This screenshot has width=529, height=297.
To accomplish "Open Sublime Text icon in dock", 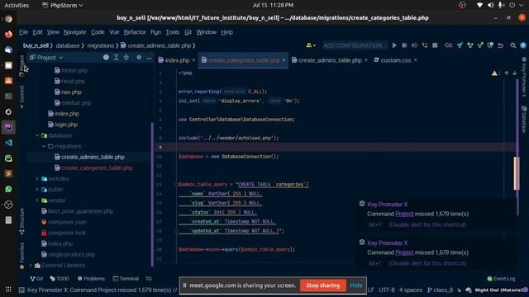I will click(x=8, y=173).
